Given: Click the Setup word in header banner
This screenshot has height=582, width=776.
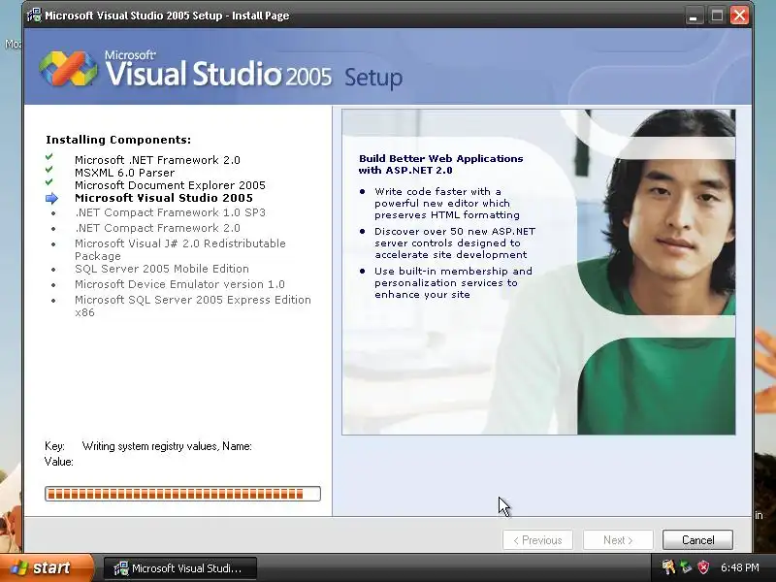Looking at the screenshot, I should pos(373,78).
